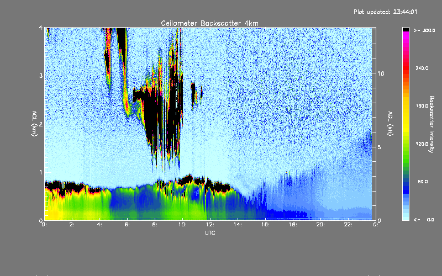The image size is (442, 276).
Task: Click the "20:" UTC hour tick label
Action: coord(320,225)
